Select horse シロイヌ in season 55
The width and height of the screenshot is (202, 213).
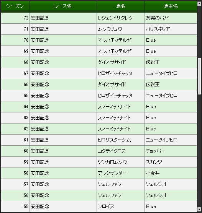[106, 206]
